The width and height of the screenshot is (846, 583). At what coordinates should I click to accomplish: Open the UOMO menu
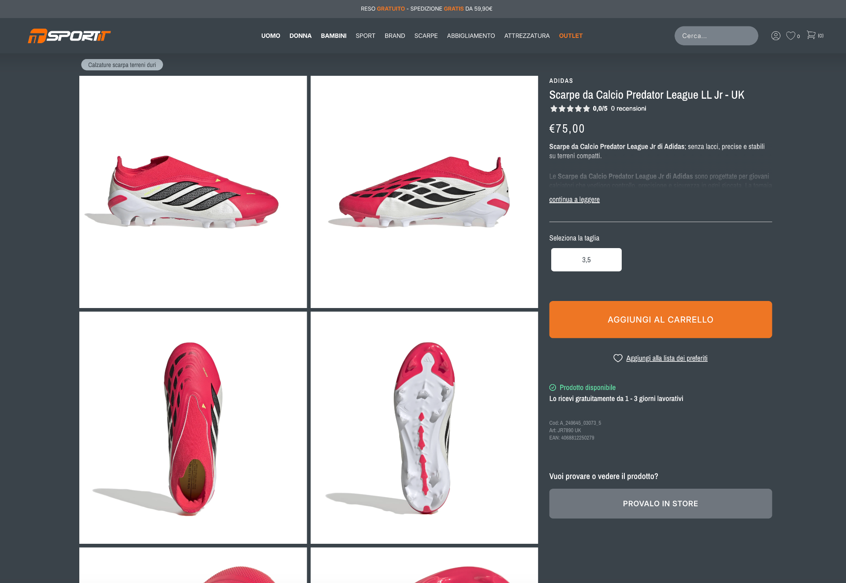[271, 36]
